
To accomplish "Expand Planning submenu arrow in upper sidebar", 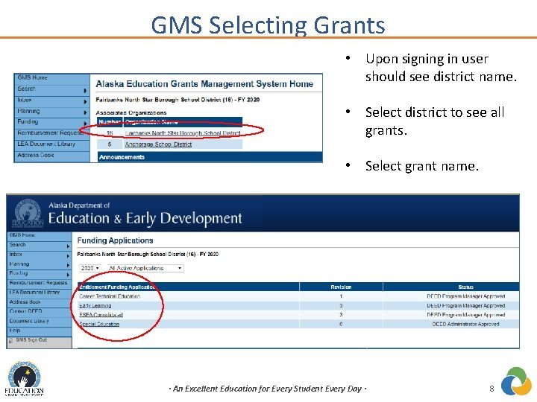I will (85, 112).
